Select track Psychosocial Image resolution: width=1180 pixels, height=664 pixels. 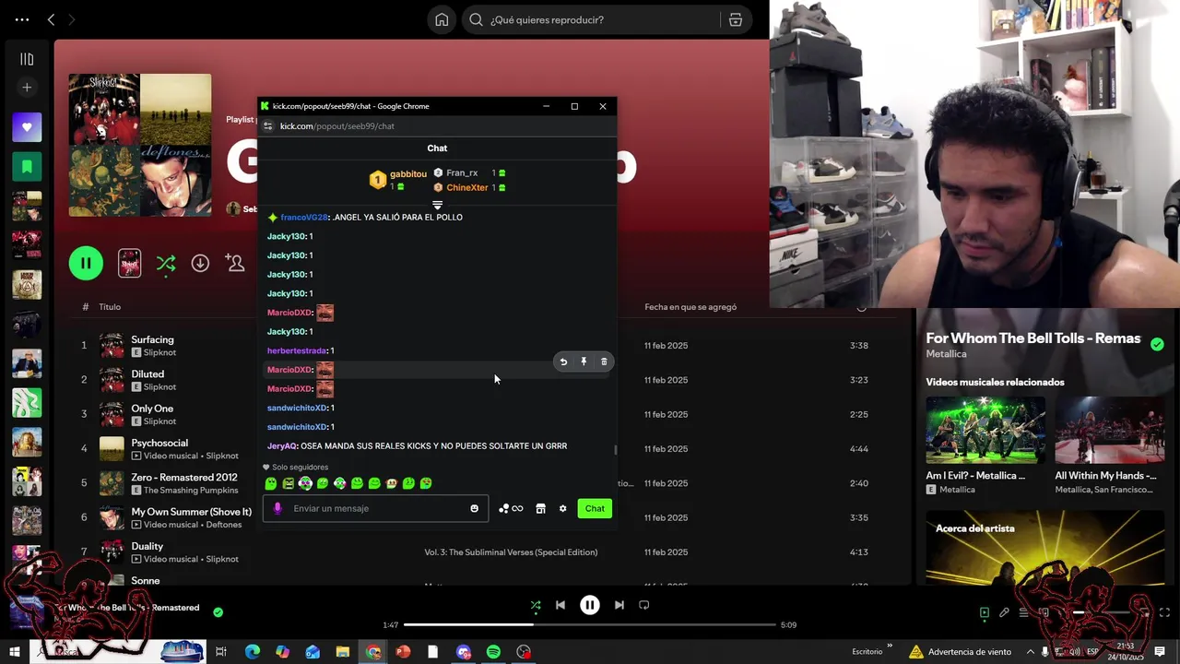159,443
